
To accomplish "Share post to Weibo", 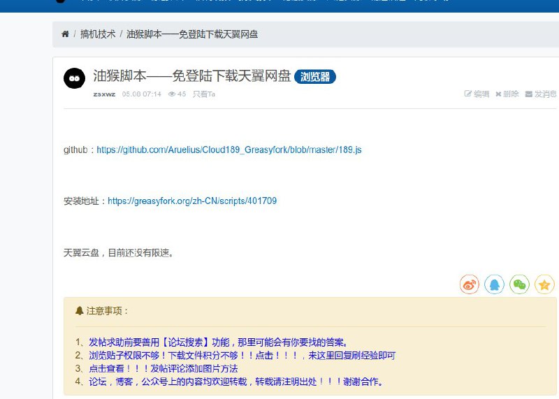I will tap(470, 284).
